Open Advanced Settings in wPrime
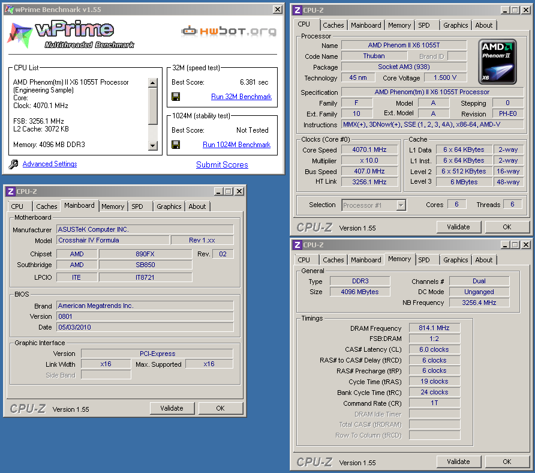The image size is (535, 473). (50, 164)
